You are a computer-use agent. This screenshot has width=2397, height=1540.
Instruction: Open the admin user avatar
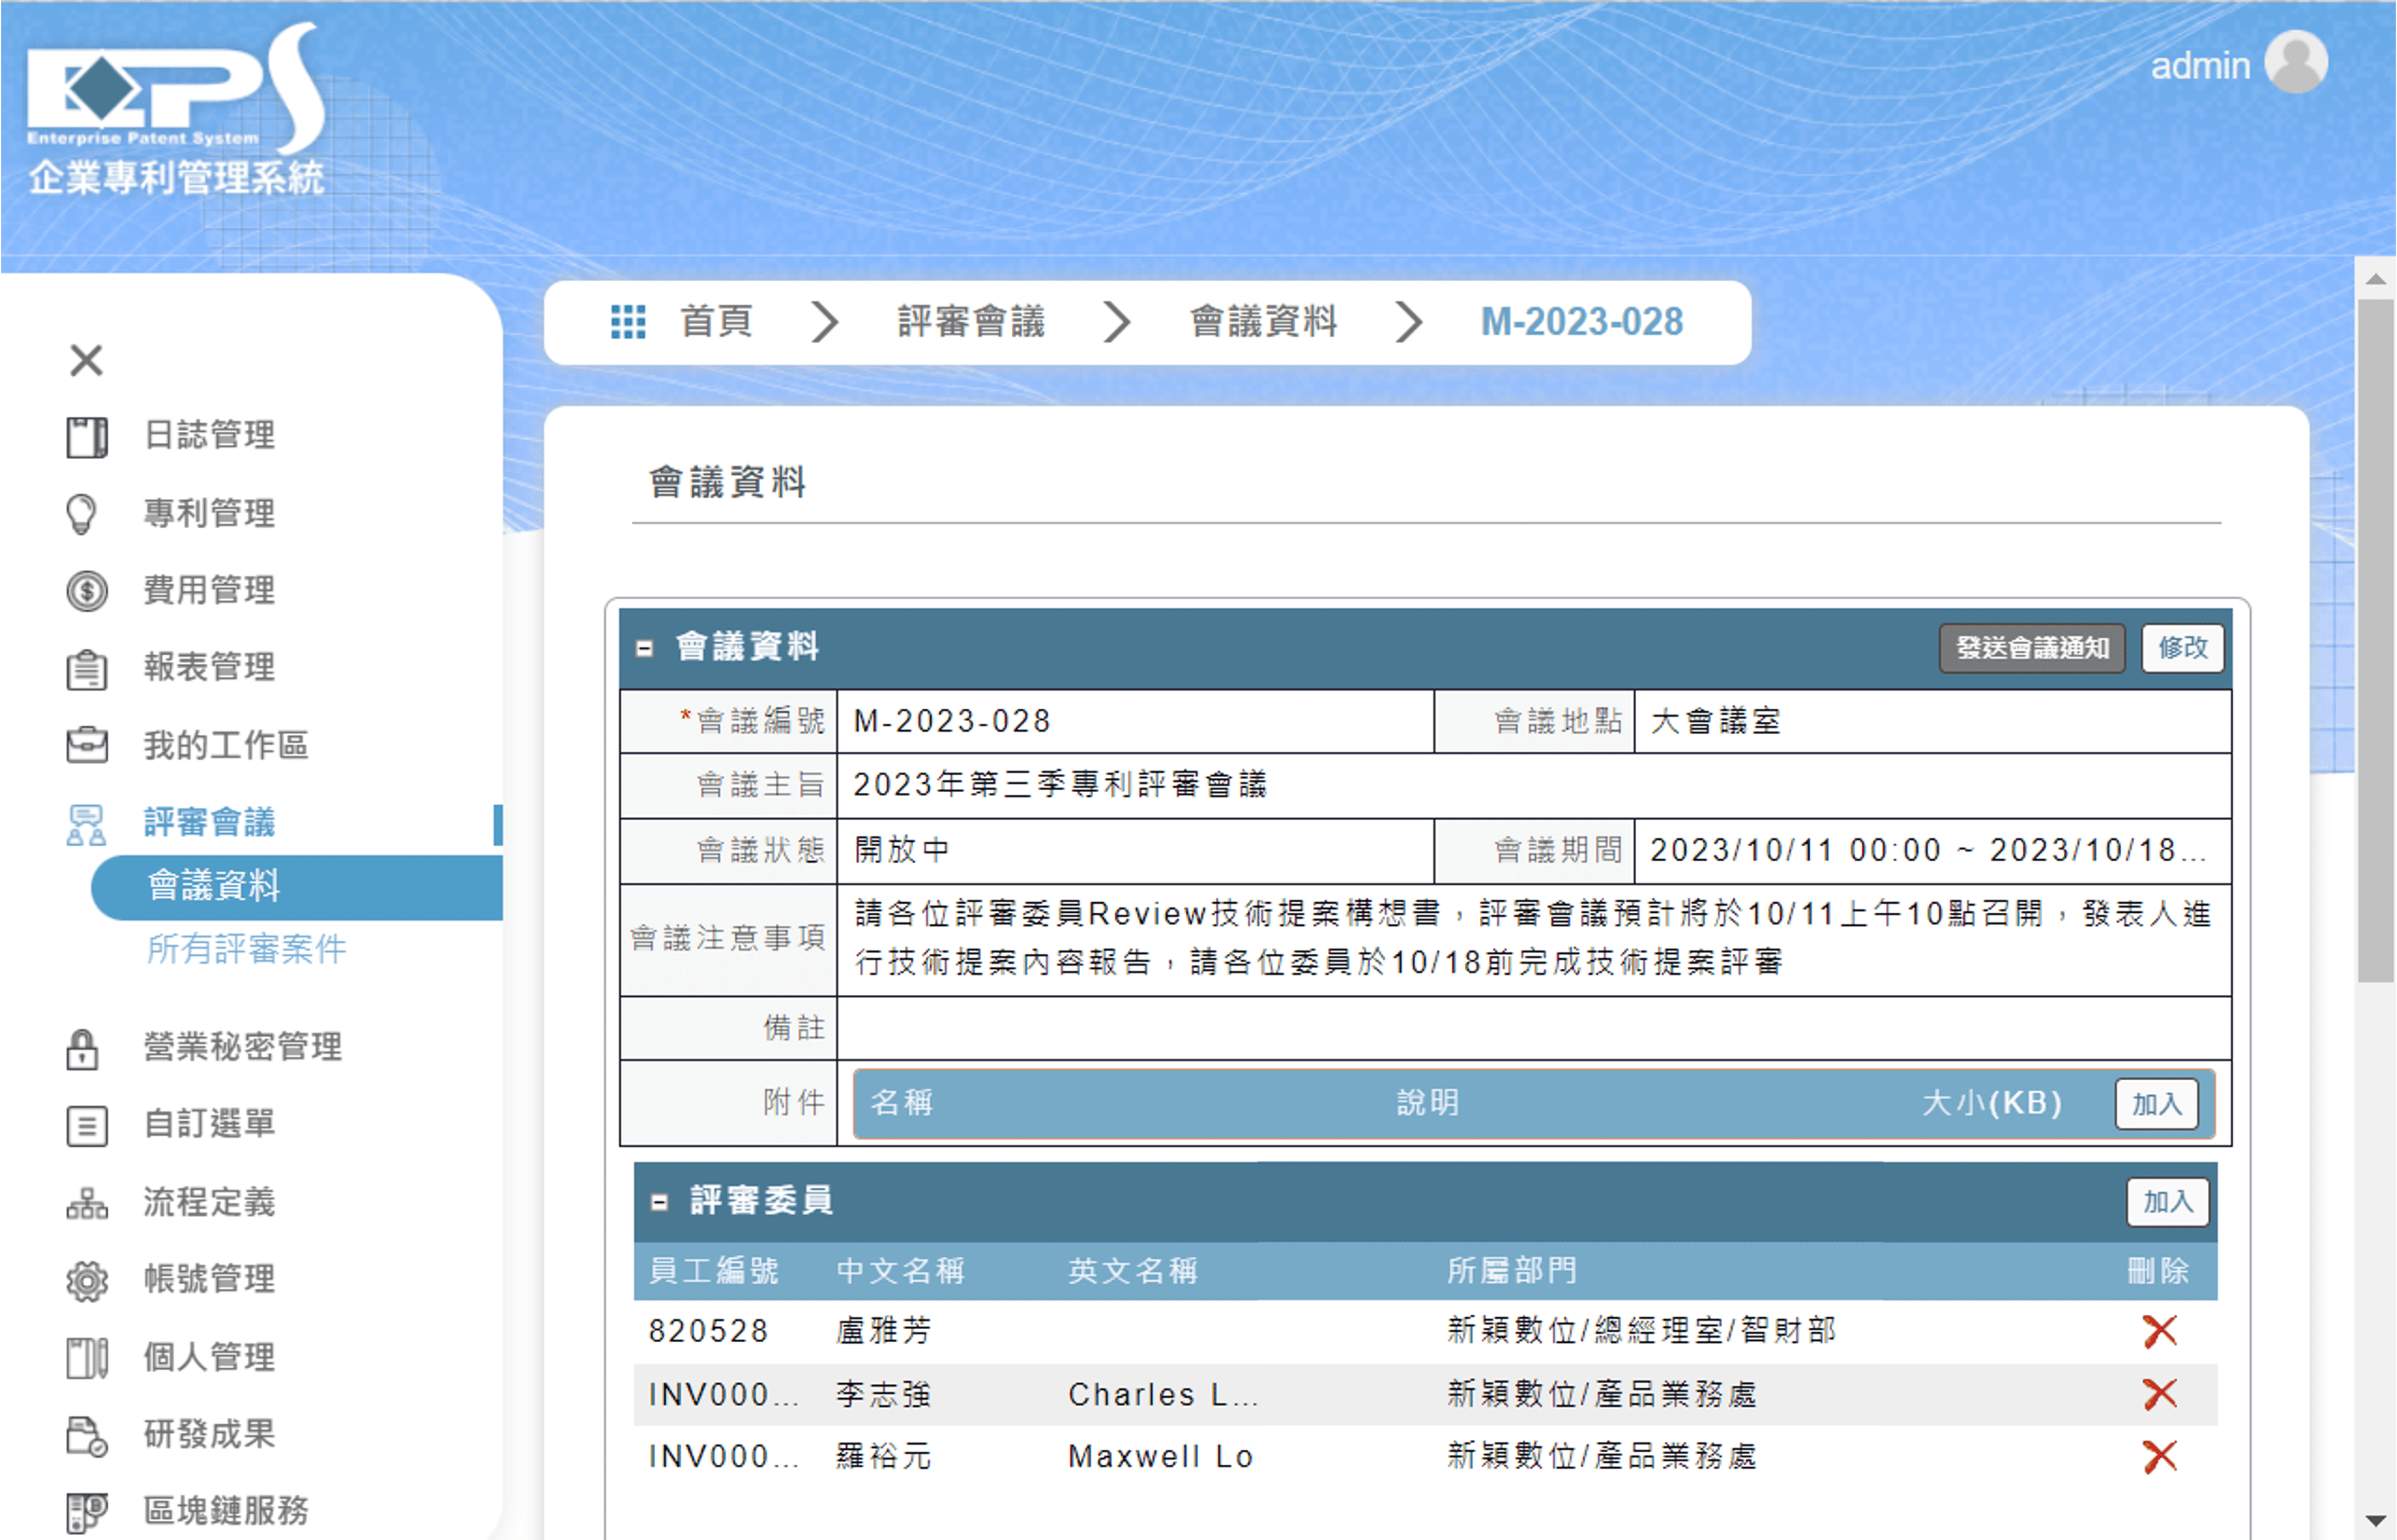tap(2295, 62)
